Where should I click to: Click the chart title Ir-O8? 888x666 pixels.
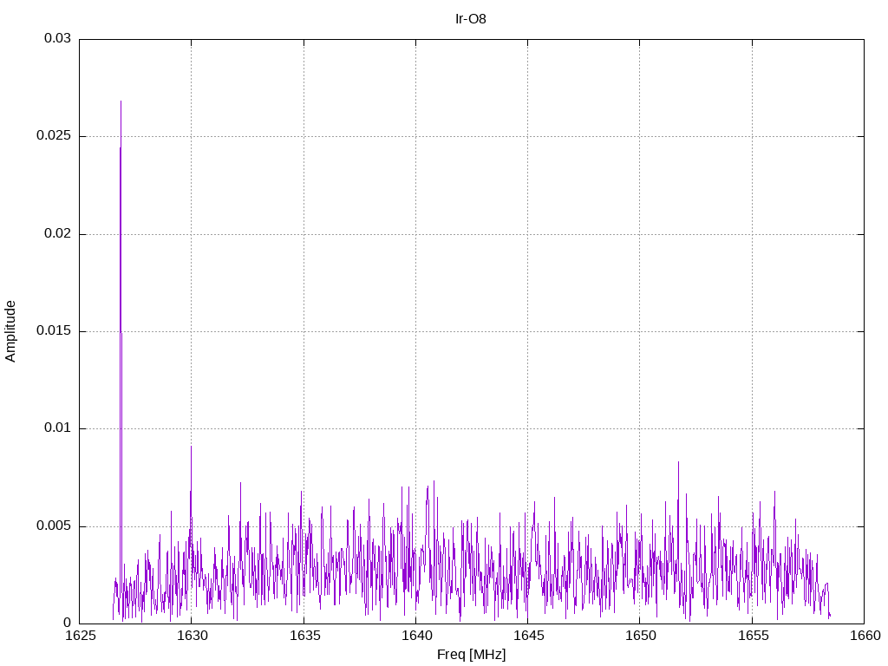471,19
